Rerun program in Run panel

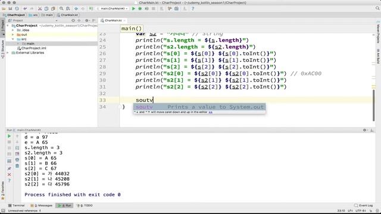(10, 136)
